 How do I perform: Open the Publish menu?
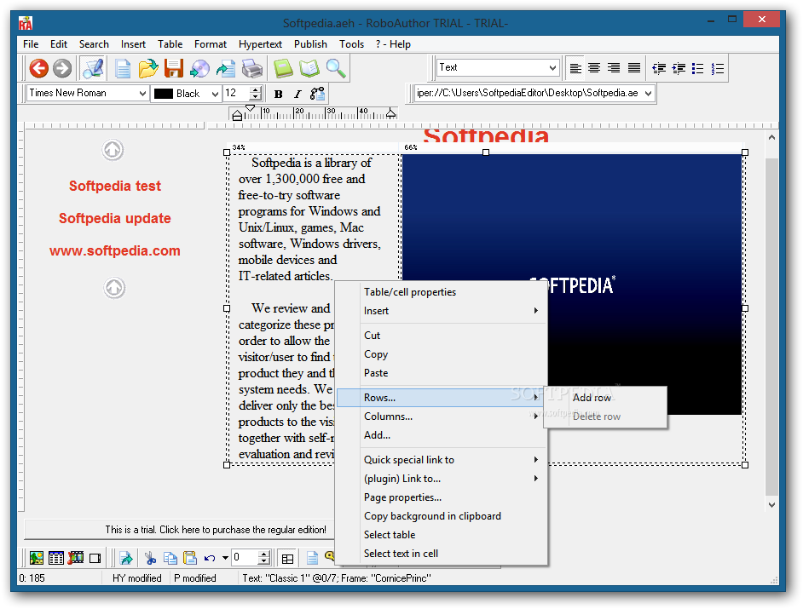tap(310, 44)
